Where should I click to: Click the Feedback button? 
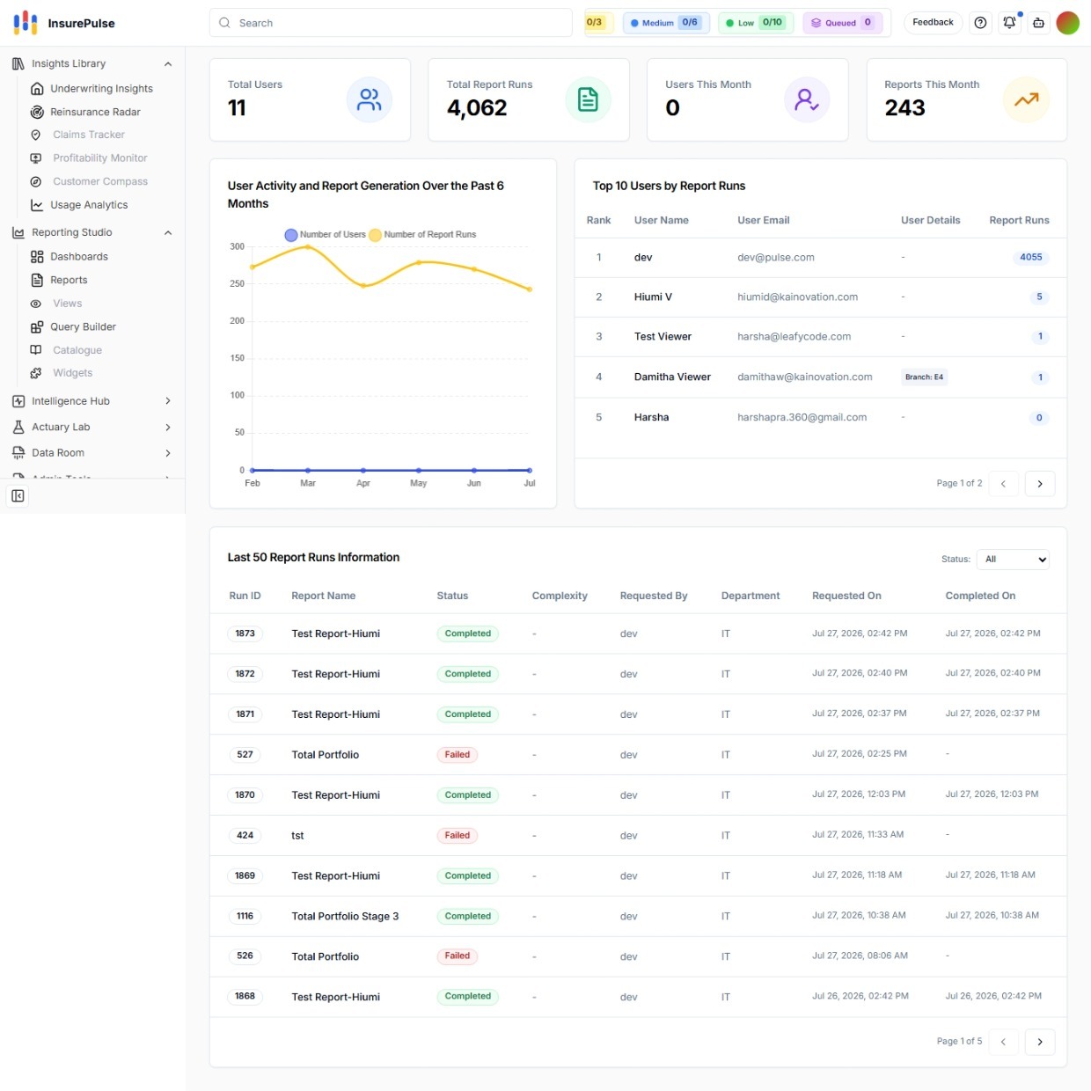(x=933, y=23)
